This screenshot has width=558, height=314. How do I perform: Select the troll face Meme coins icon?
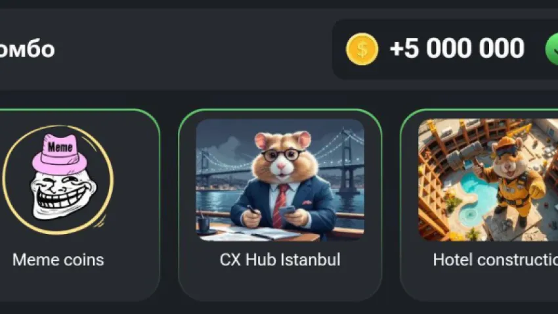[x=58, y=180]
